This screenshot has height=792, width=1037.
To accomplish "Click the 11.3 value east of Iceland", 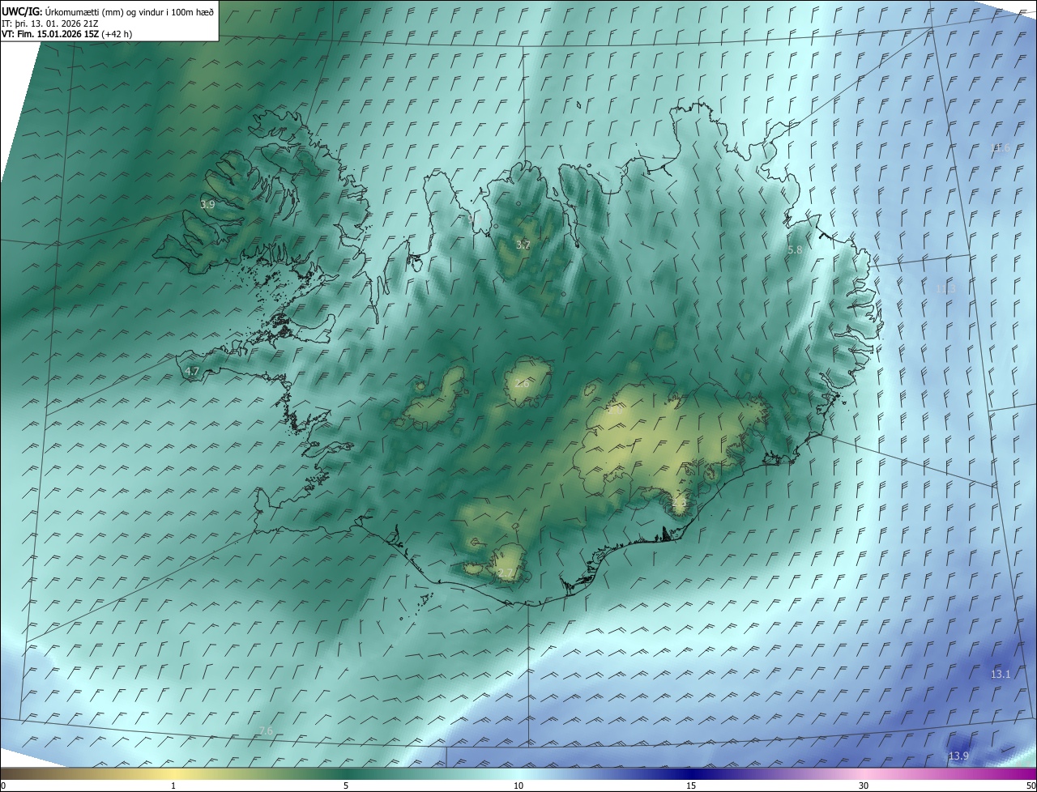I will click(946, 289).
